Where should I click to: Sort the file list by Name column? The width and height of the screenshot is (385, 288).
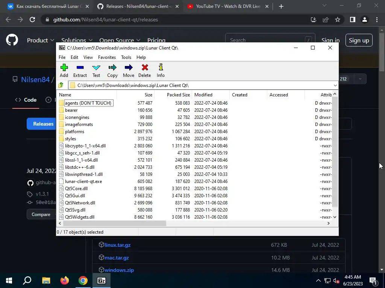point(86,95)
